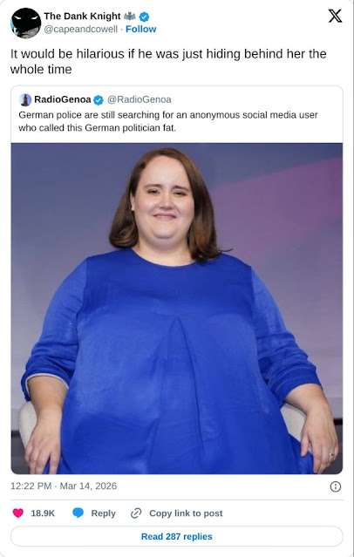354x557 pixels.
Task: Select Copy link to post
Action: tap(186, 513)
